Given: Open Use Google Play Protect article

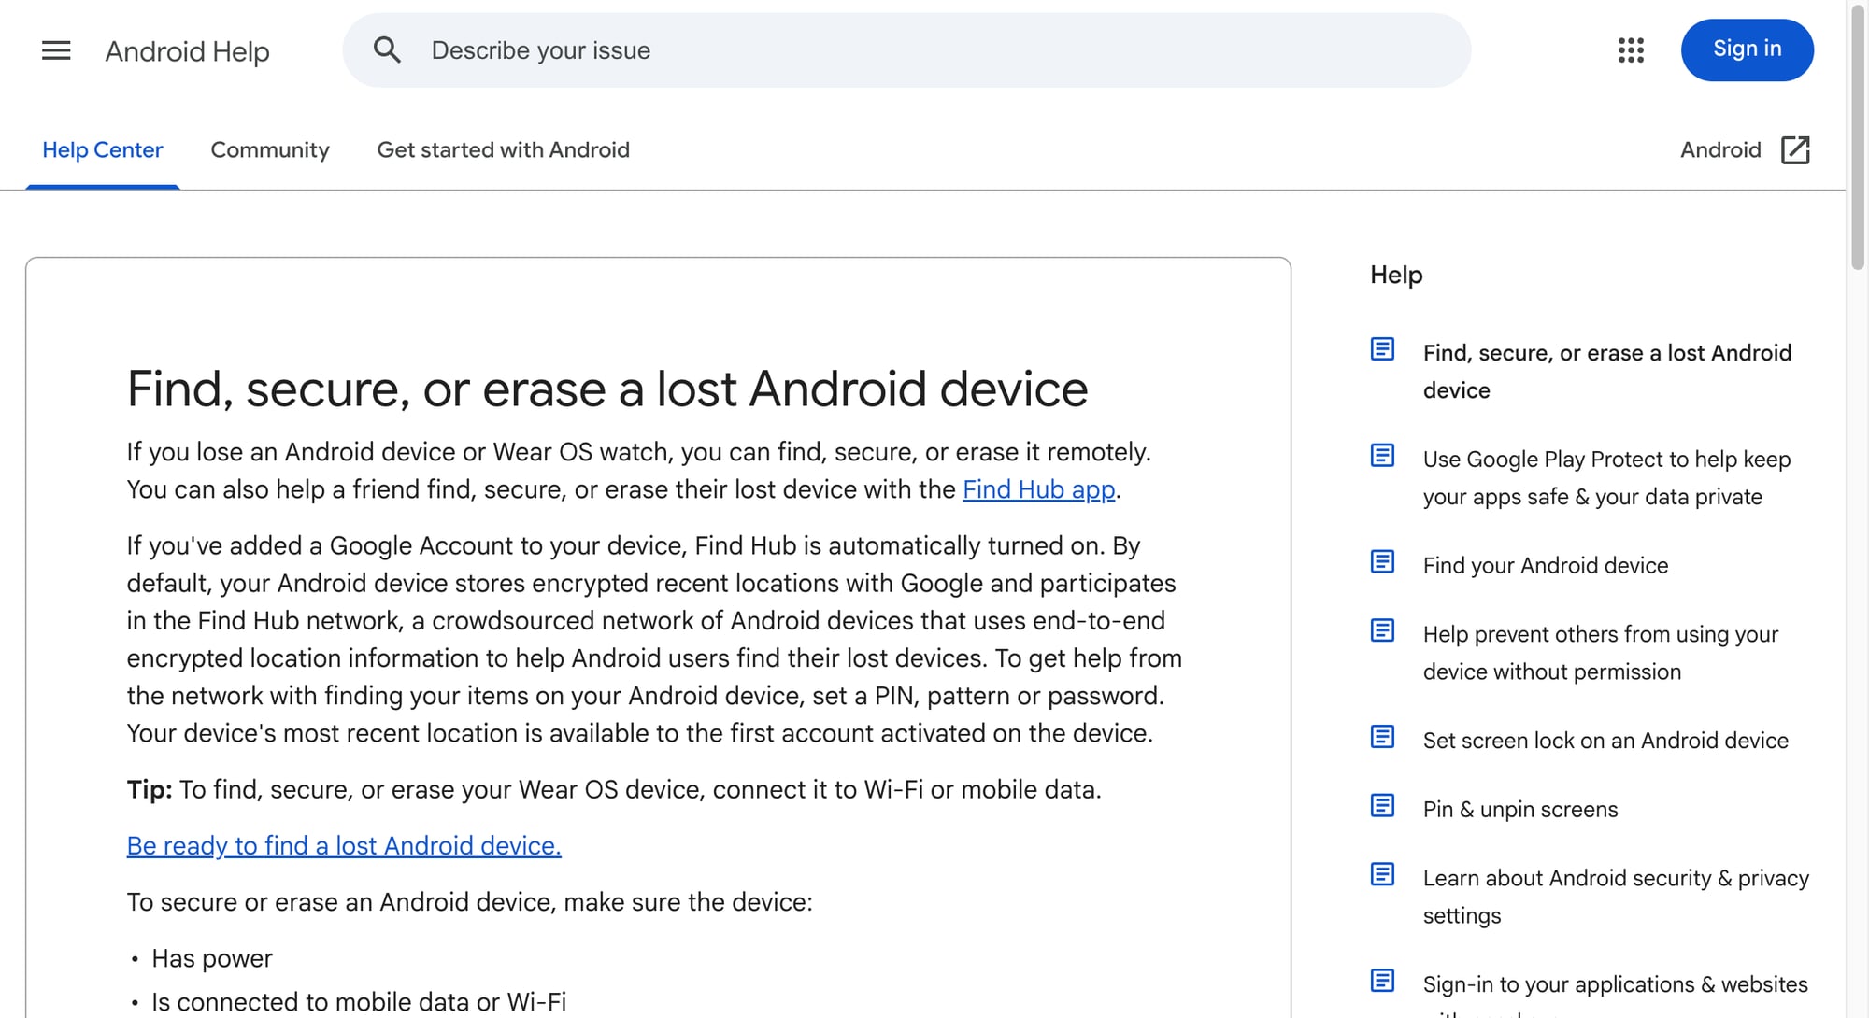Looking at the screenshot, I should (1606, 478).
